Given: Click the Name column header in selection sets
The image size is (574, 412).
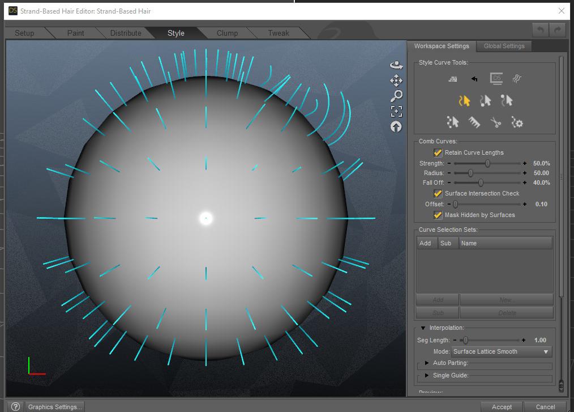Looking at the screenshot, I should click(506, 243).
